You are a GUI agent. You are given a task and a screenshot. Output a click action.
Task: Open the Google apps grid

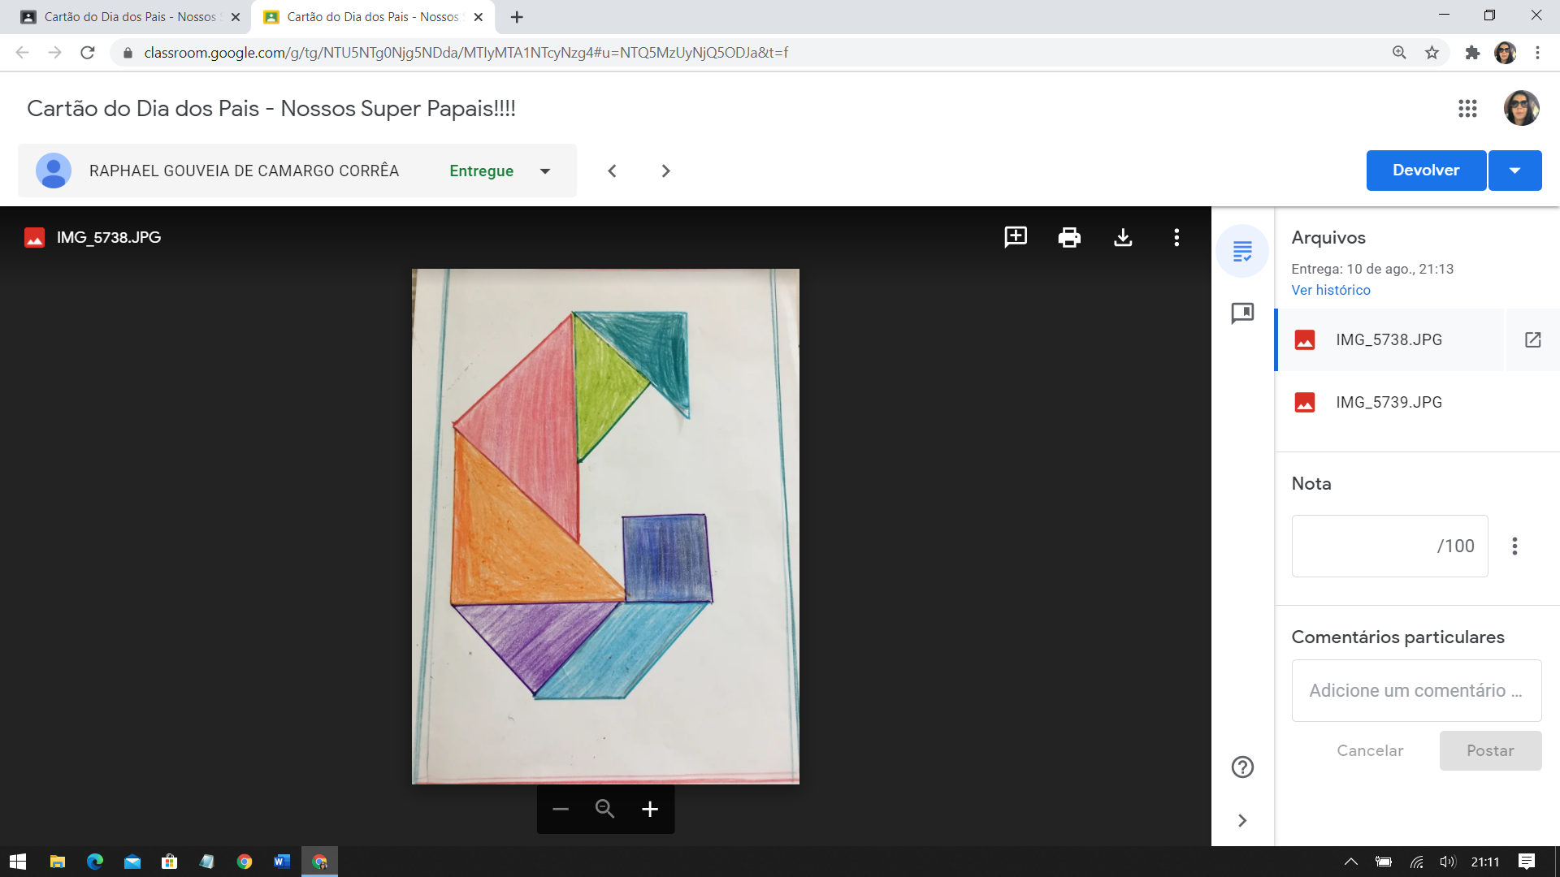click(1467, 109)
